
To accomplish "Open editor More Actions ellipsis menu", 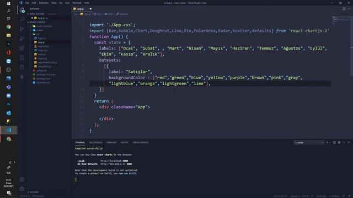I will (x=349, y=9).
